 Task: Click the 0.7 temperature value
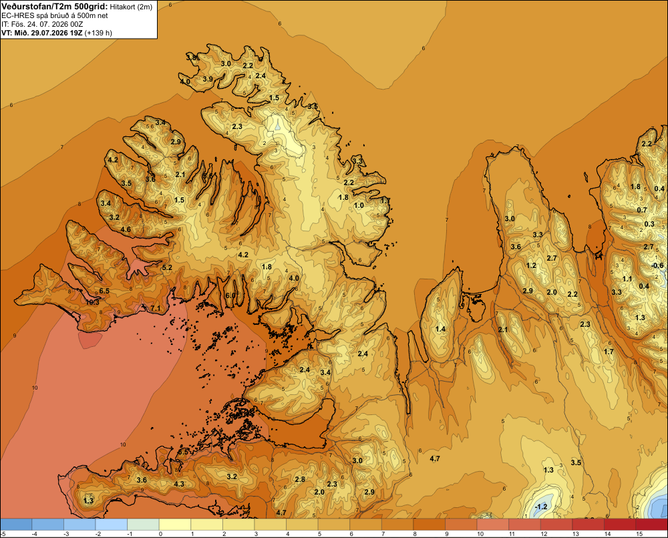click(641, 210)
